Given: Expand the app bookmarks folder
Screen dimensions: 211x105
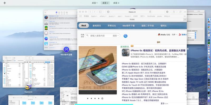Looking at the screenshot, I should [120, 16].
